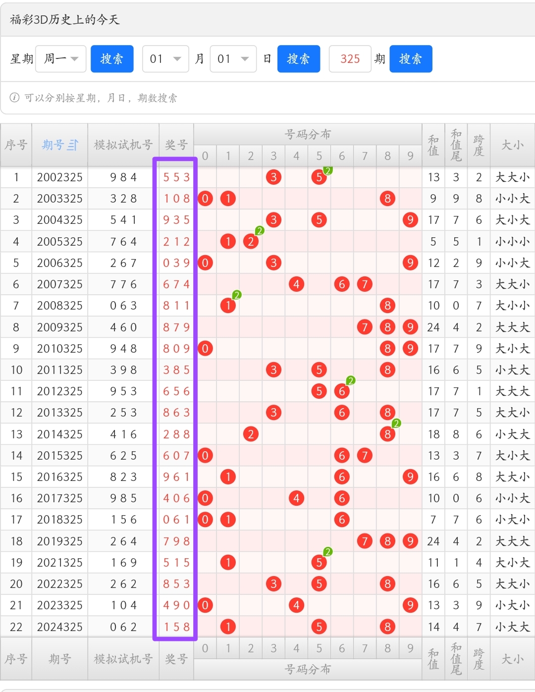The height and width of the screenshot is (692, 535).
Task: Click the red ball 0 in row 2003325
Action: pyautogui.click(x=205, y=199)
